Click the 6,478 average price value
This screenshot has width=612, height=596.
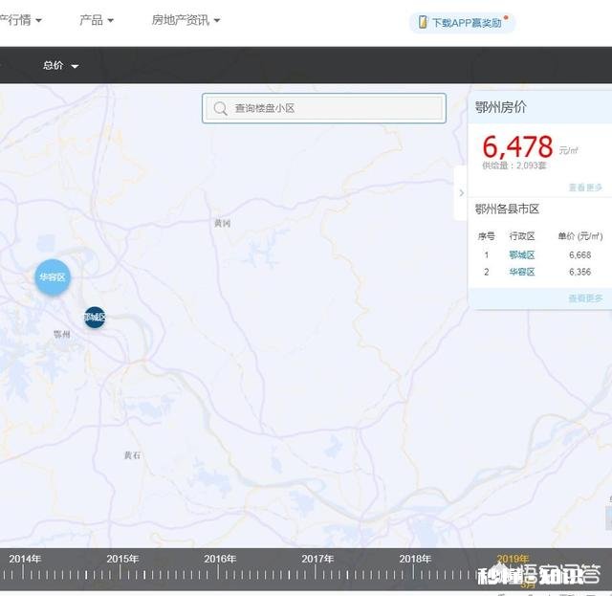pyautogui.click(x=517, y=147)
